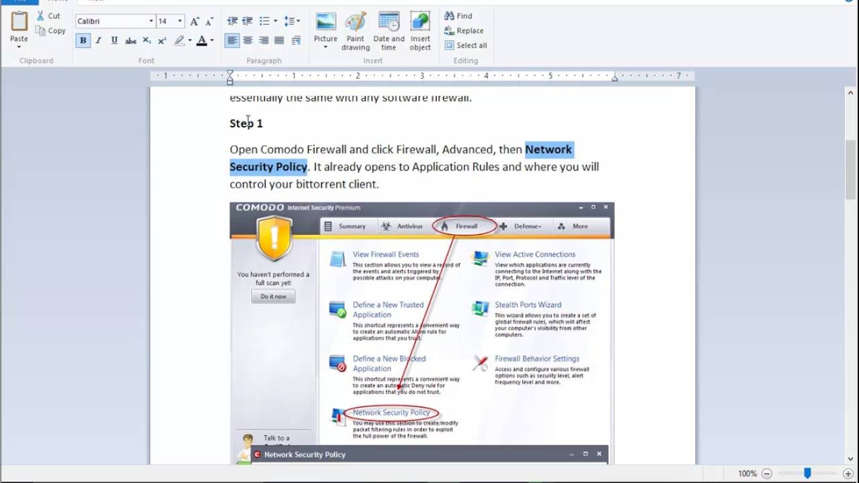This screenshot has height=483, width=859.
Task: Zoom out with the minus button
Action: point(766,474)
